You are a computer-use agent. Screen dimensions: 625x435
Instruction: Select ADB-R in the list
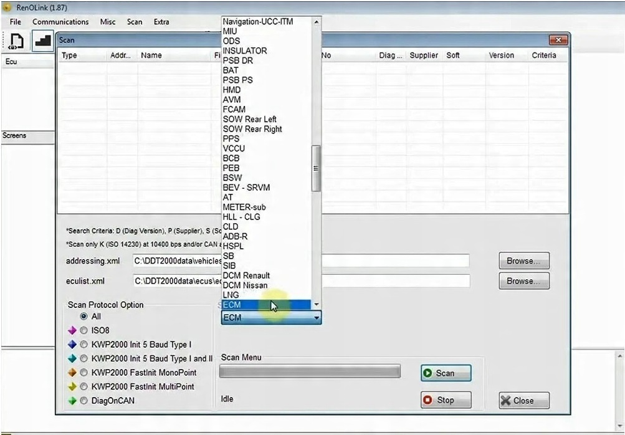pyautogui.click(x=266, y=236)
